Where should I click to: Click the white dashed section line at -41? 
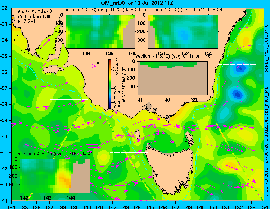click(129, 152)
